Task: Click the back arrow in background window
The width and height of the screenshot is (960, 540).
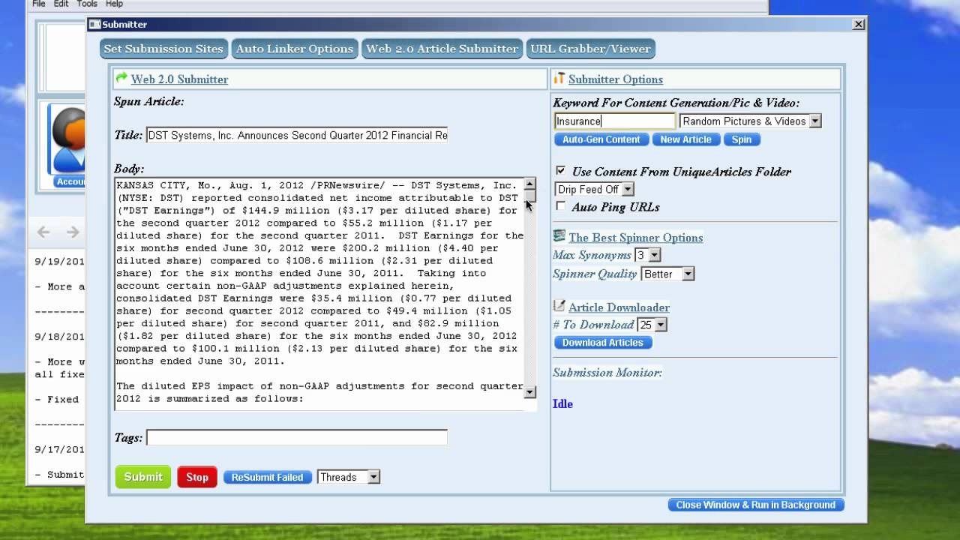Action: click(43, 232)
